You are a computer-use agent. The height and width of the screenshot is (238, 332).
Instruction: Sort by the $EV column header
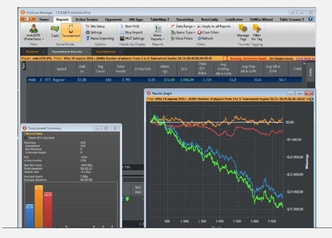(x=184, y=69)
